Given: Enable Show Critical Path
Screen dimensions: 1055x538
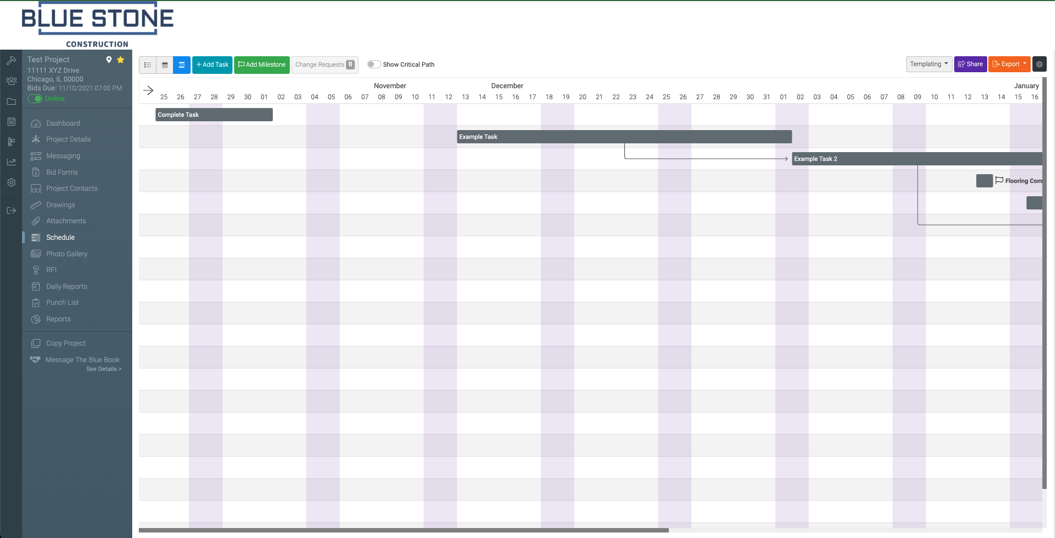Looking at the screenshot, I should pyautogui.click(x=374, y=64).
